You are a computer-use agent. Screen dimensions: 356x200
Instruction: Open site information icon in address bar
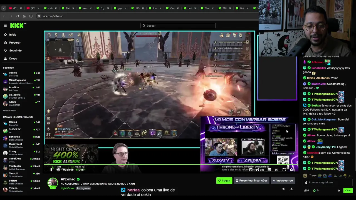39,16
